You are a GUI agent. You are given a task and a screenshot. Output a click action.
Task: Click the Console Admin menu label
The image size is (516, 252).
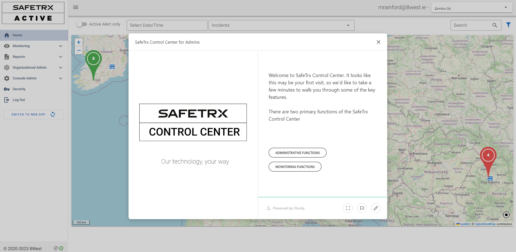(25, 78)
